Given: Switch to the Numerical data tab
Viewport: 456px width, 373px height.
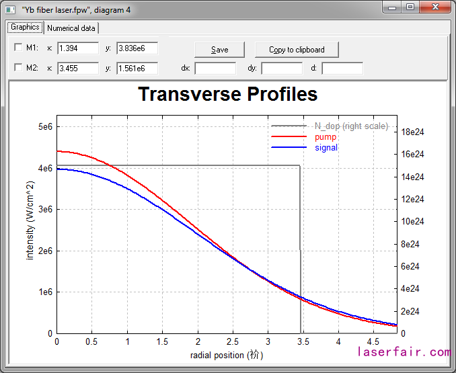Looking at the screenshot, I should [x=71, y=28].
